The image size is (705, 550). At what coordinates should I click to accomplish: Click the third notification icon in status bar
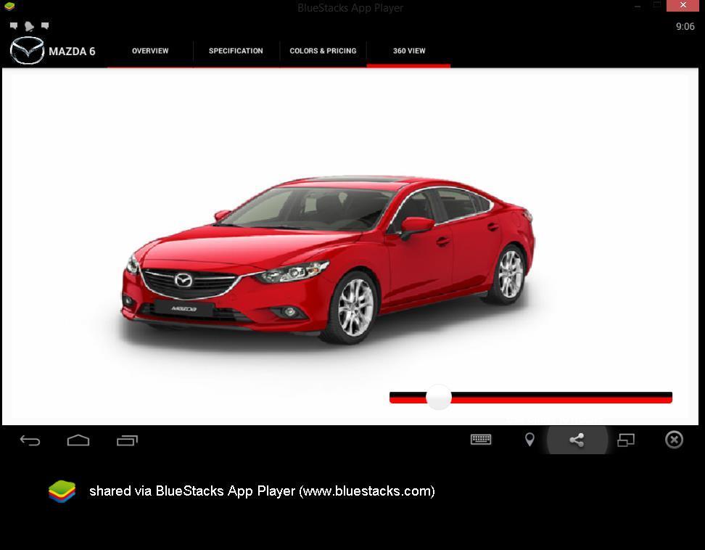point(45,26)
